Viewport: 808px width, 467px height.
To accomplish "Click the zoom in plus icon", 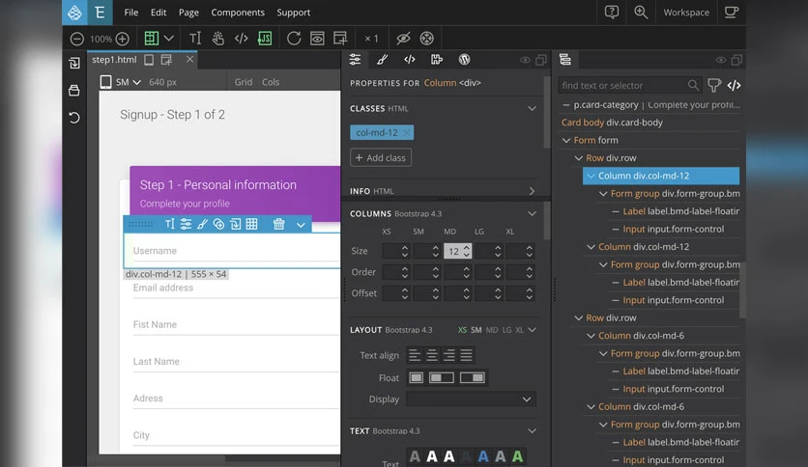I will 123,39.
